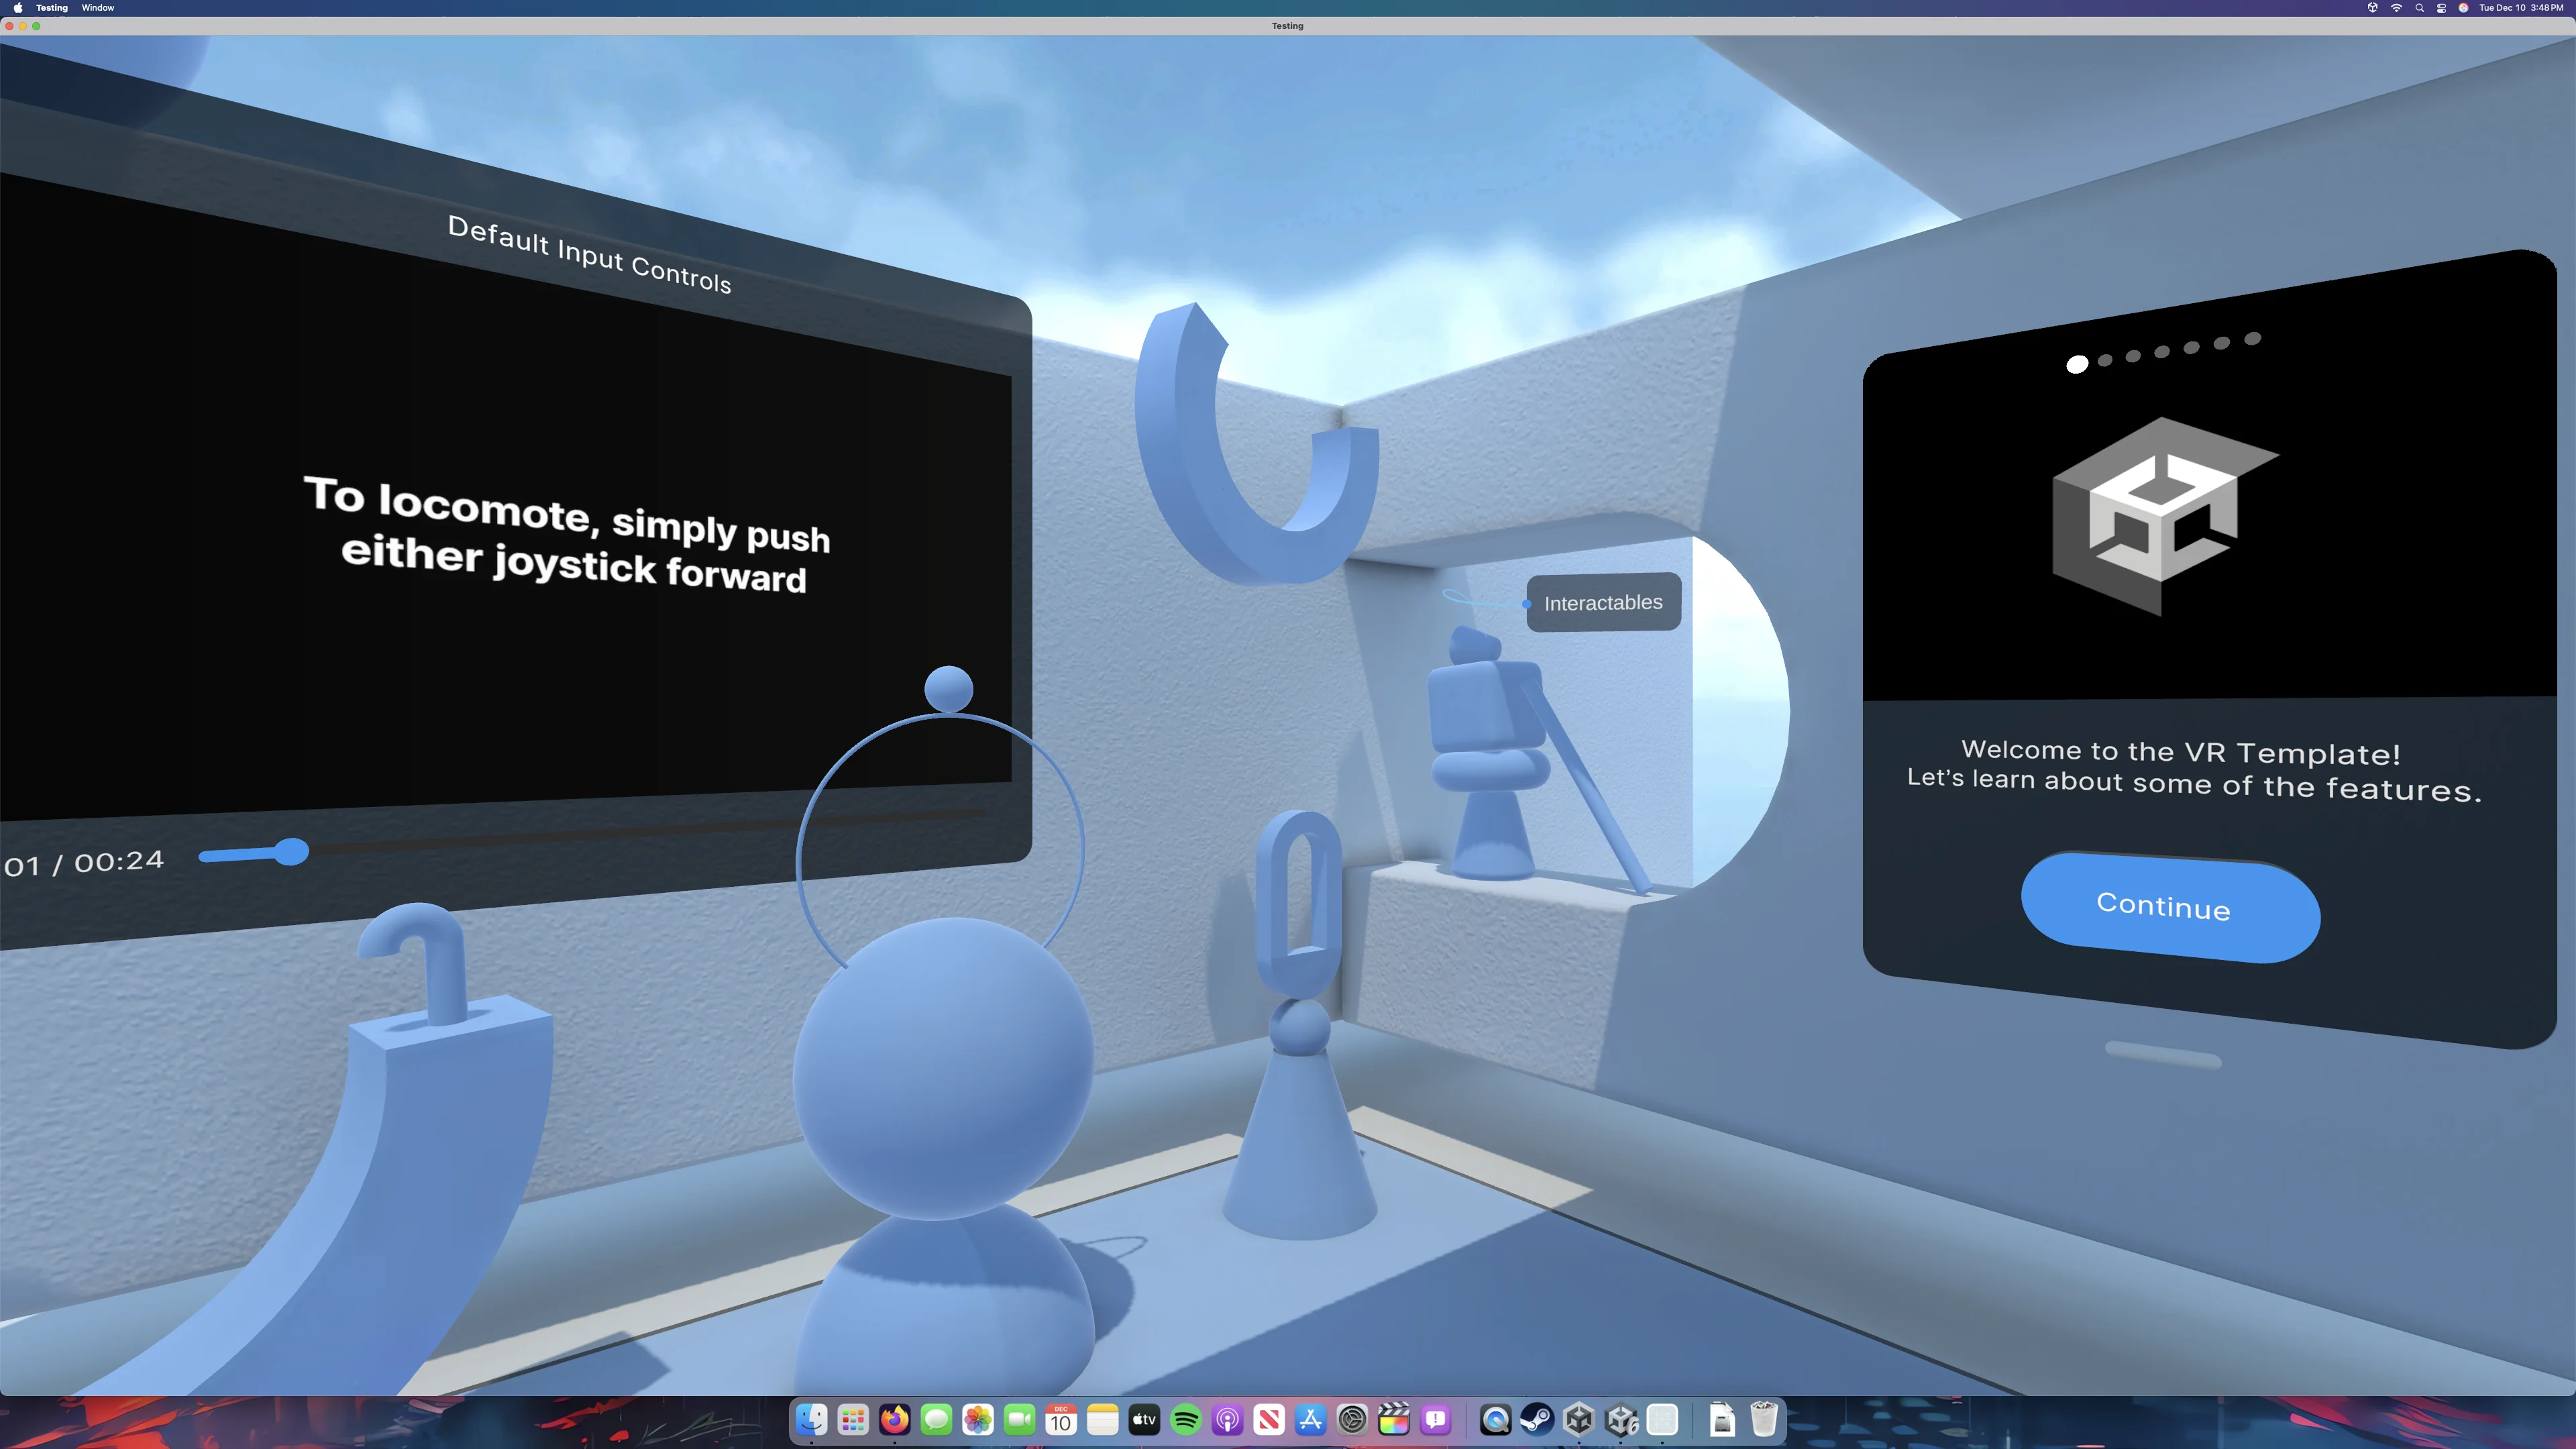Click the Siri icon in menu bar

(2463, 8)
